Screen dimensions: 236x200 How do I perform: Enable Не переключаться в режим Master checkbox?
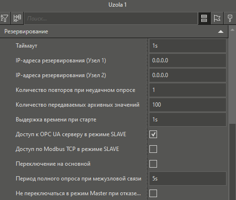(x=153, y=193)
